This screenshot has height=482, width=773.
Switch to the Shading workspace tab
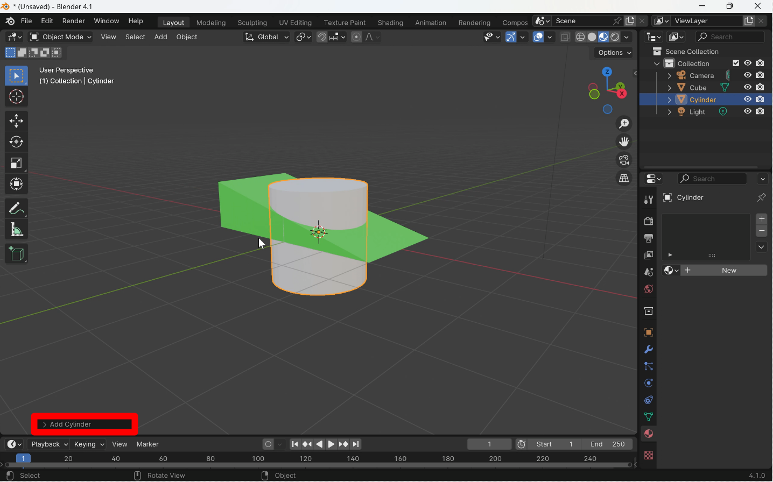390,23
